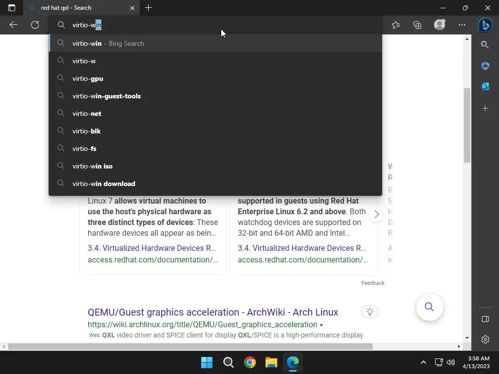499x374 pixels.
Task: Open the Outlook sidebar icon
Action: [x=485, y=86]
